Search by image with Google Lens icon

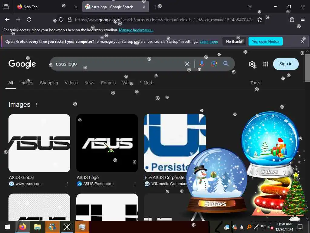214,64
